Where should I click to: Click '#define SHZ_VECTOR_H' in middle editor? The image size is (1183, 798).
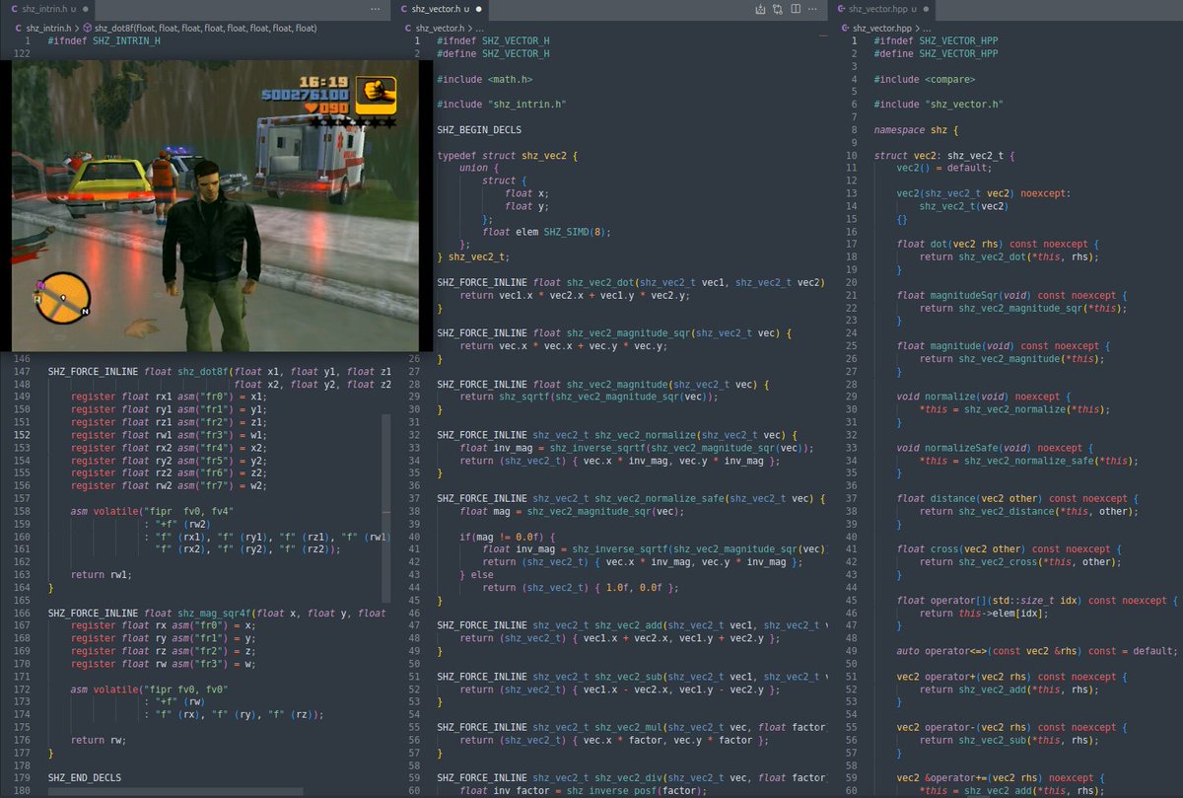tap(493, 53)
